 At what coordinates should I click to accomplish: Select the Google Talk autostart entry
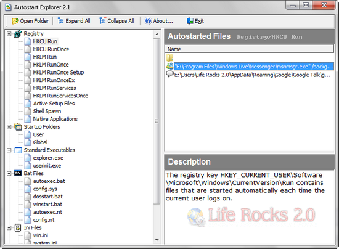click(x=252, y=75)
